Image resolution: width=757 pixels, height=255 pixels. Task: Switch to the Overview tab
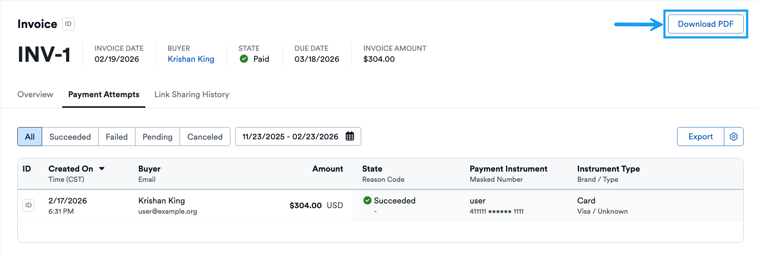pyautogui.click(x=35, y=94)
